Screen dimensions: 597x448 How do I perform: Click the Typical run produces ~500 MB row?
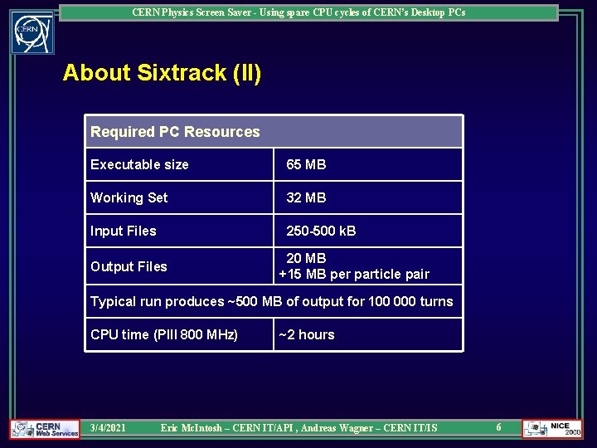click(x=274, y=302)
